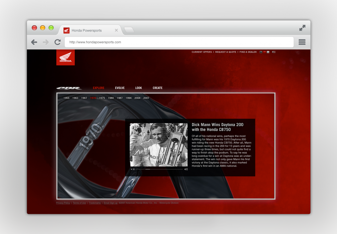
Task: Close the Honda Powersports tab
Action: (116, 30)
